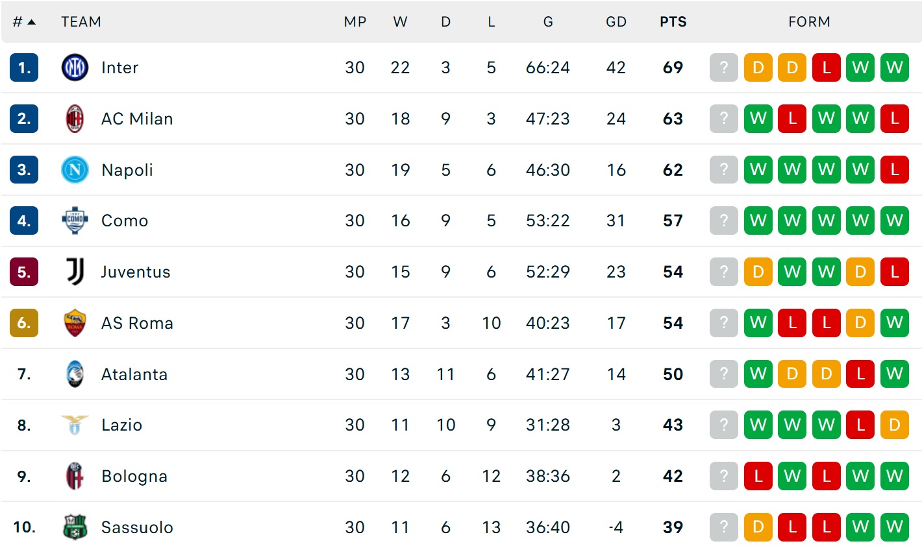This screenshot has height=548, width=922.
Task: Click the Napoli club logo
Action: coord(75,170)
